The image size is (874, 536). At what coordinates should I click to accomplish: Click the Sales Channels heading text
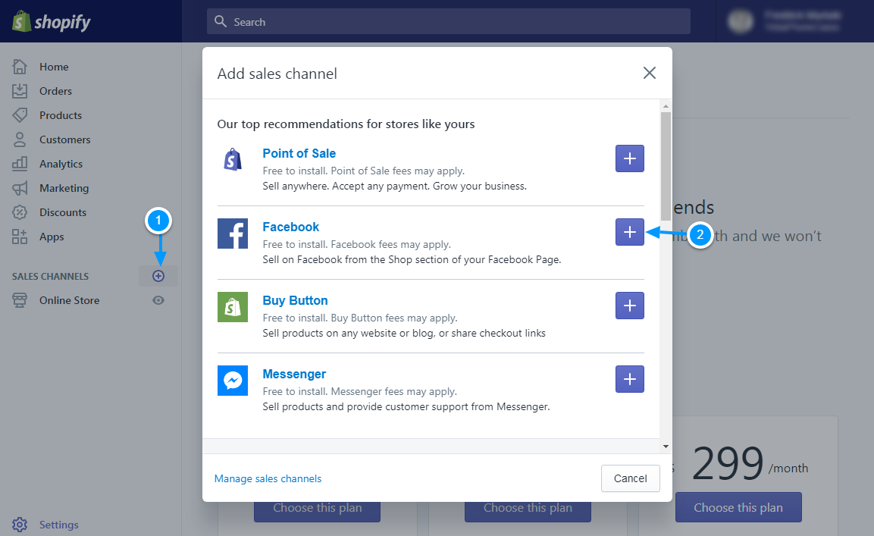(50, 277)
